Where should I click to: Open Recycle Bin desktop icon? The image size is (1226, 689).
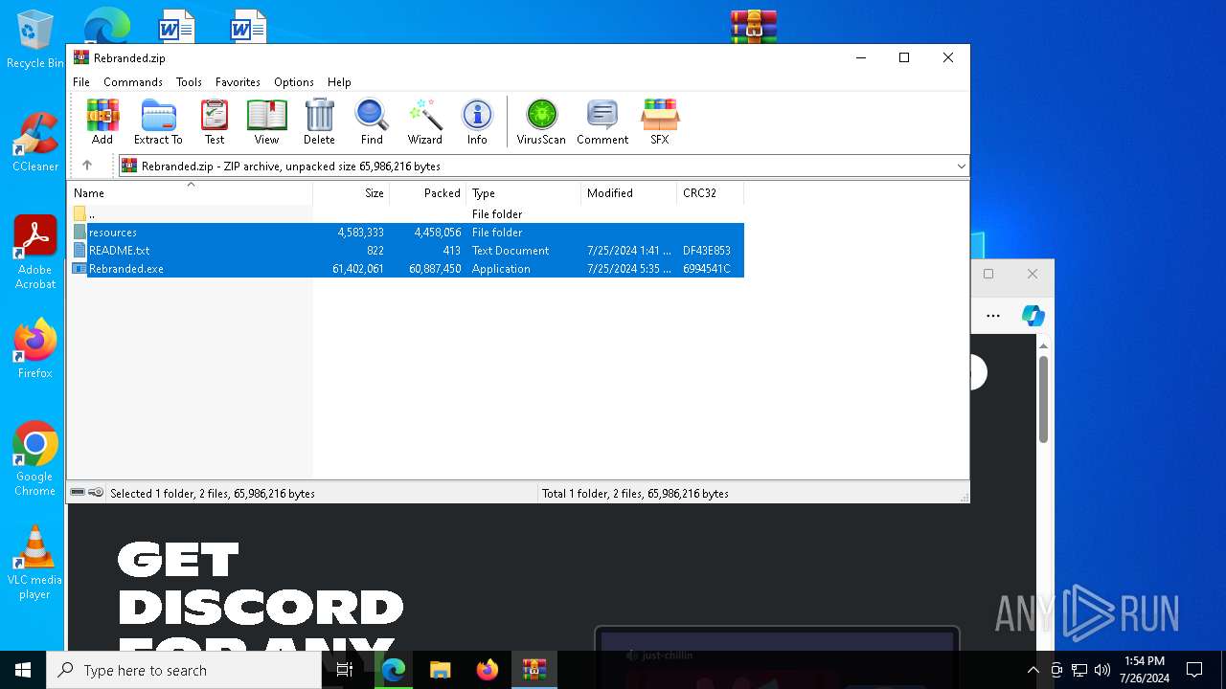pos(34,40)
